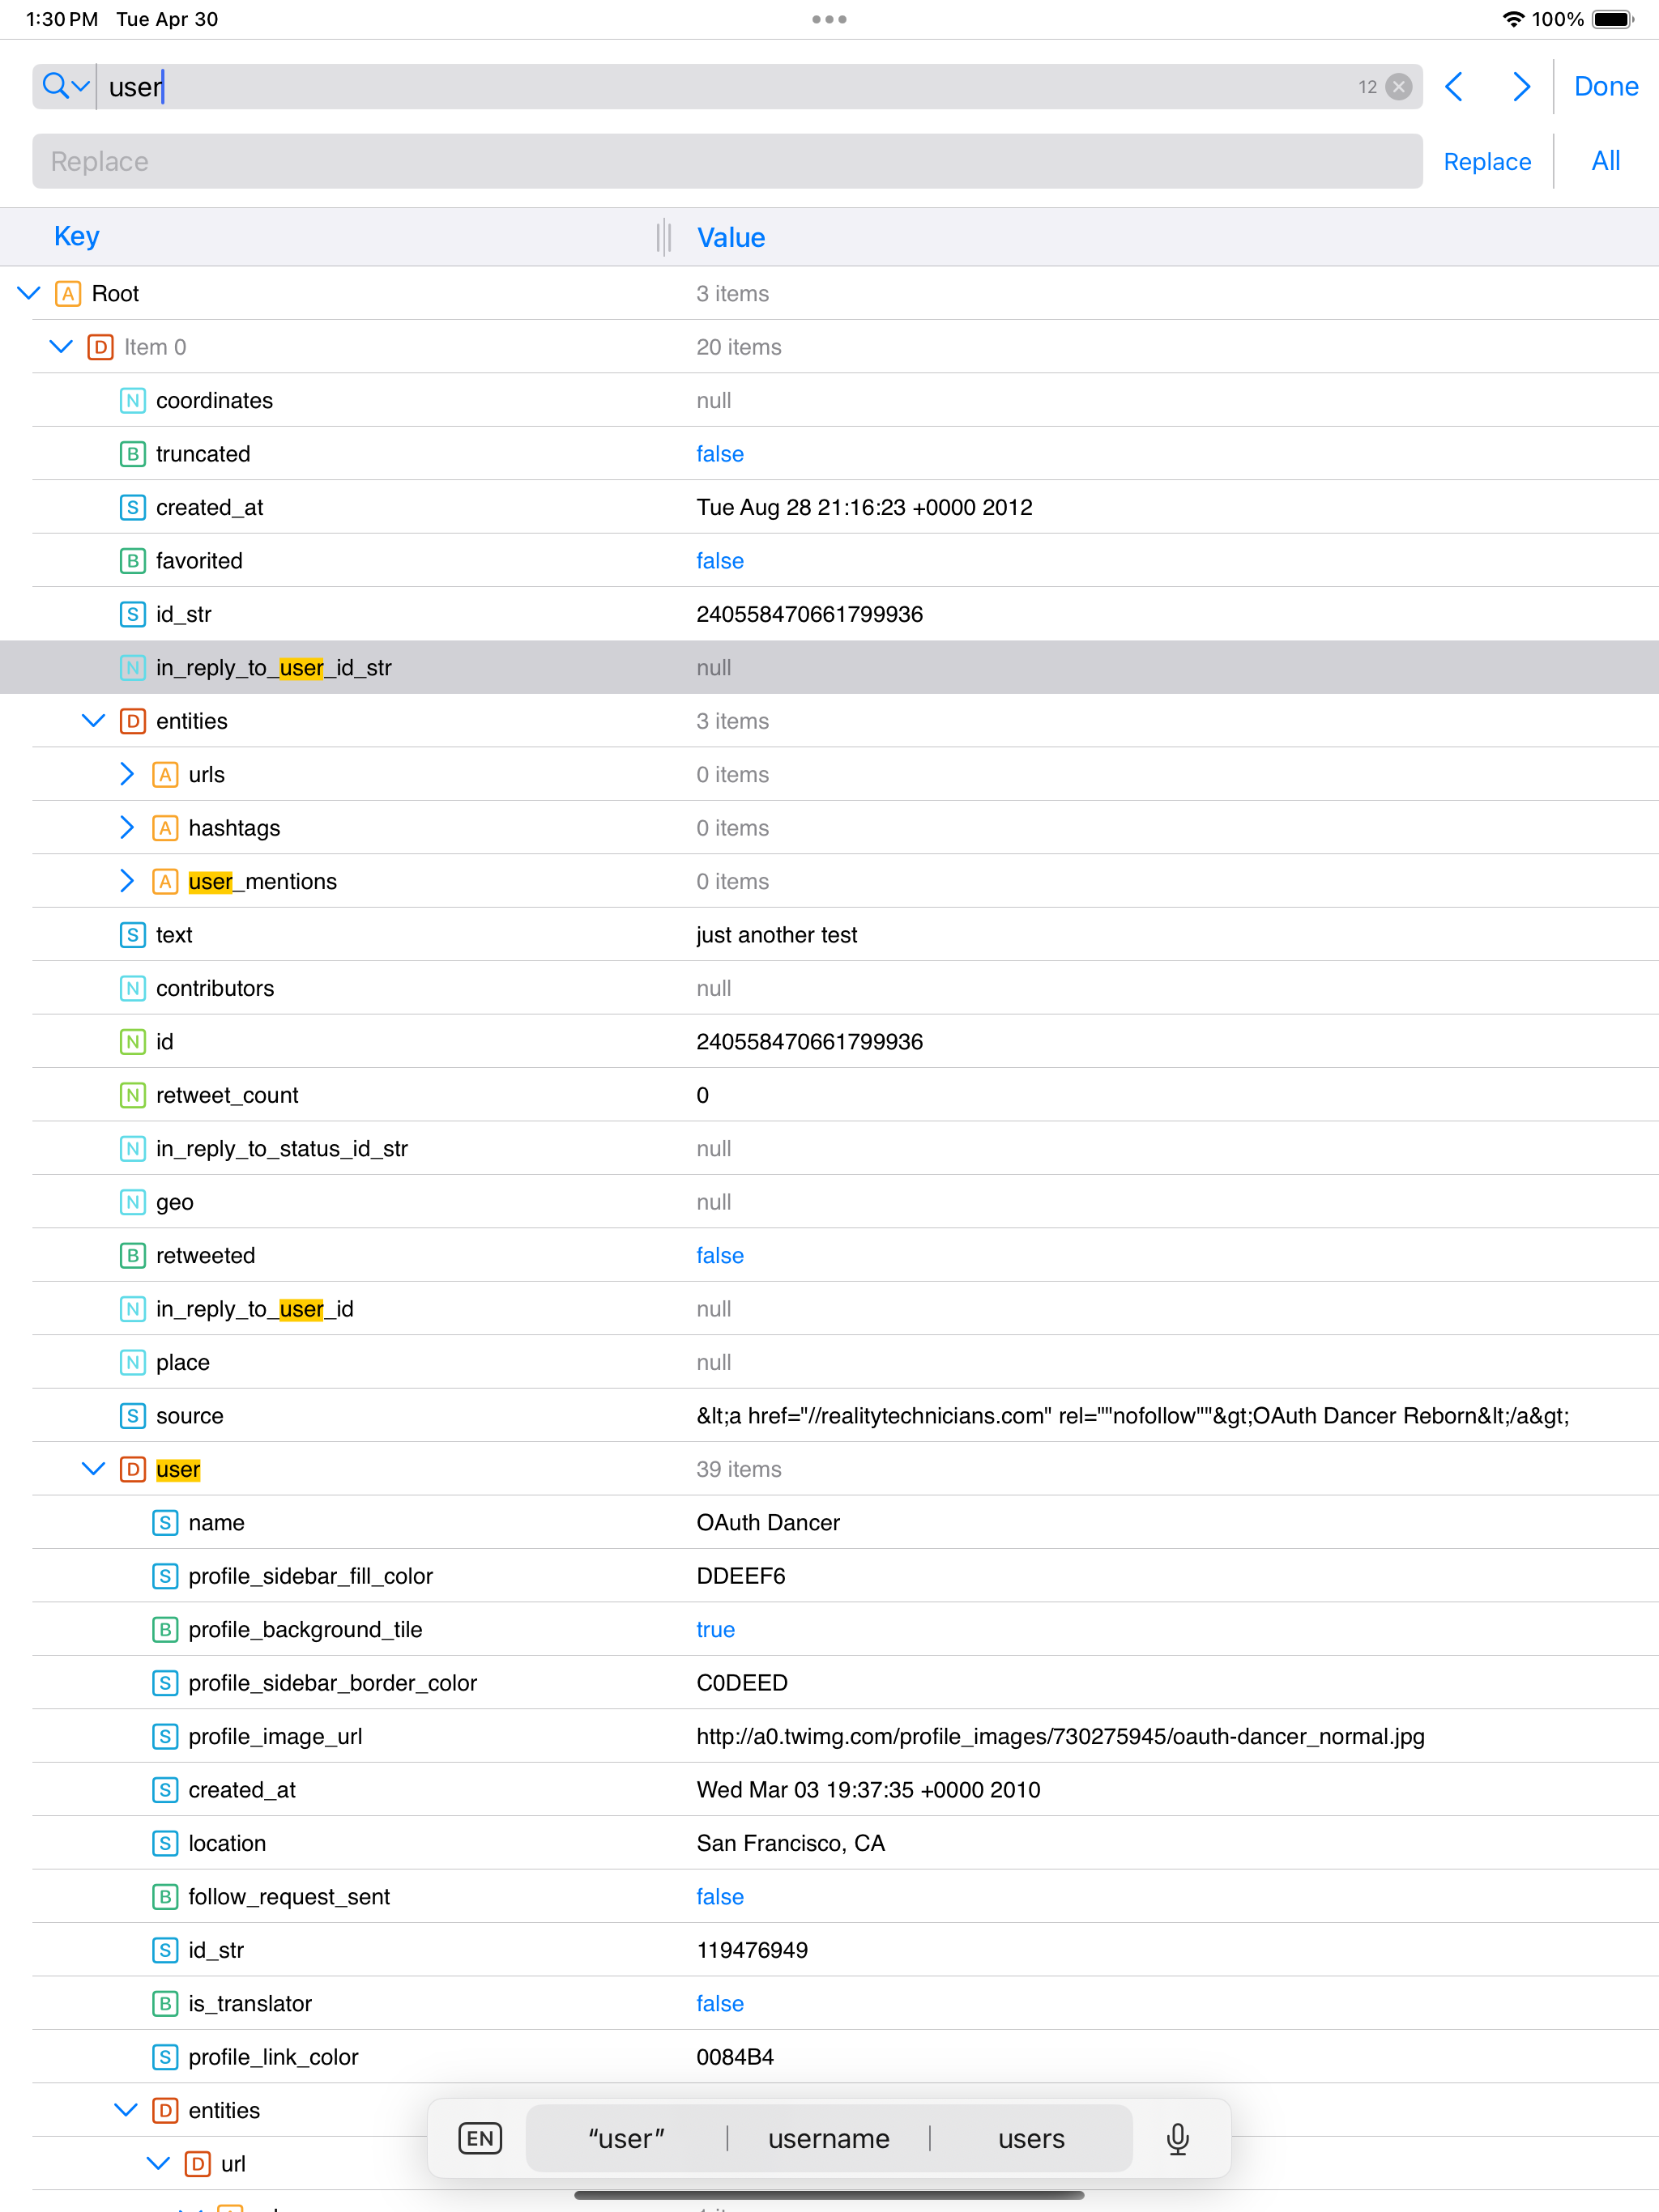Focus the search field containing user
1659x2212 pixels.
tap(727, 87)
